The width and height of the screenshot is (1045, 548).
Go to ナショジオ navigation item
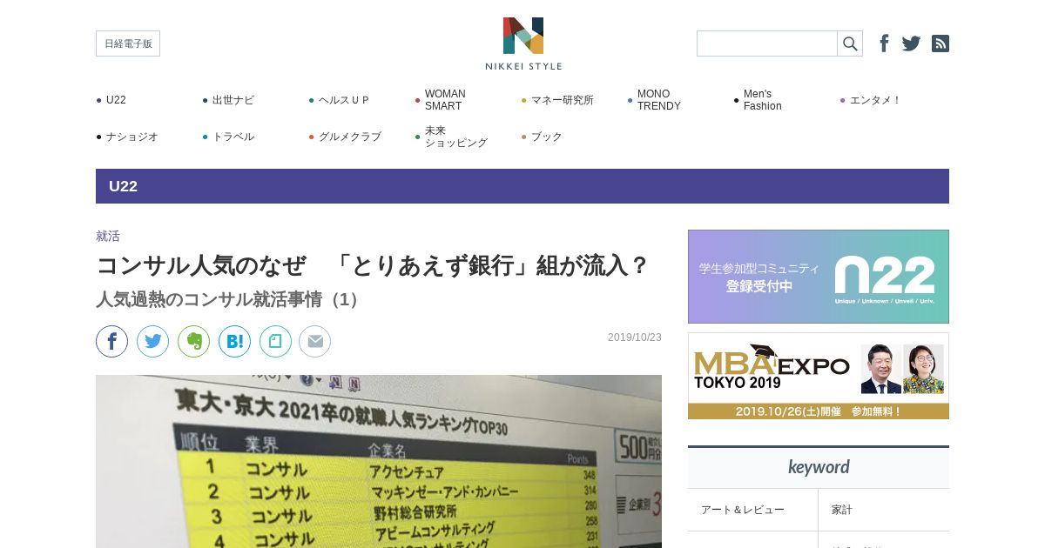131,137
